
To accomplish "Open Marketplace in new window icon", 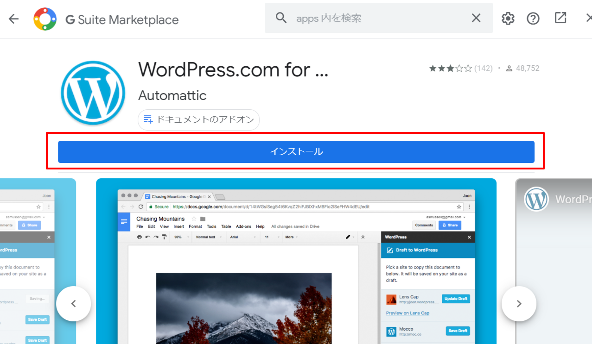I will 560,18.
